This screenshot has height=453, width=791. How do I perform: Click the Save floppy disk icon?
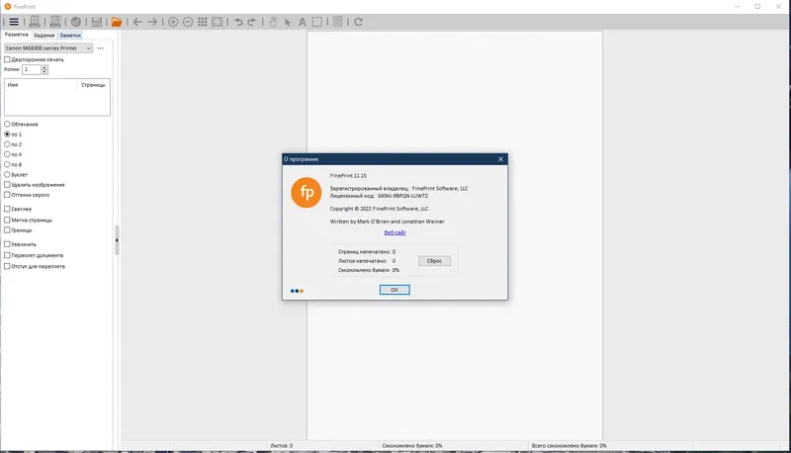(97, 22)
